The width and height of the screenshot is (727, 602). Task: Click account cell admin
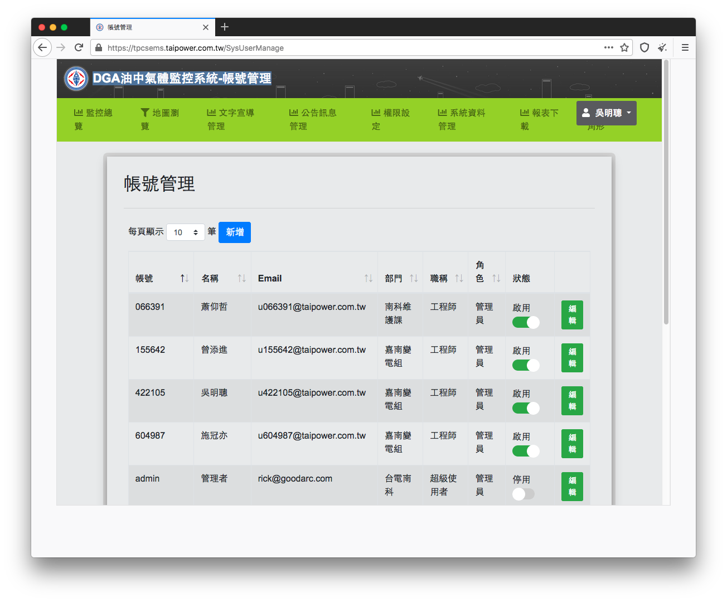(147, 478)
